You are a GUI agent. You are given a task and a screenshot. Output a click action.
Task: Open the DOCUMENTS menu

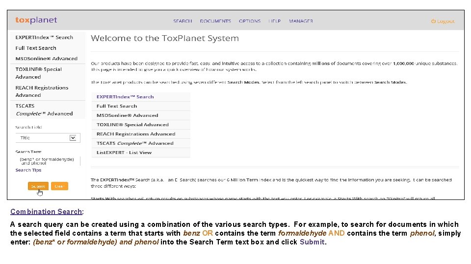215,21
